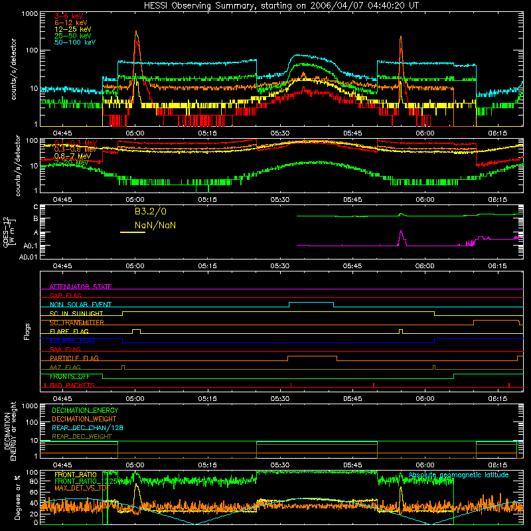Click the DECIMATION_WEIGHT legend label
This screenshot has width=531, height=531.
(84, 419)
